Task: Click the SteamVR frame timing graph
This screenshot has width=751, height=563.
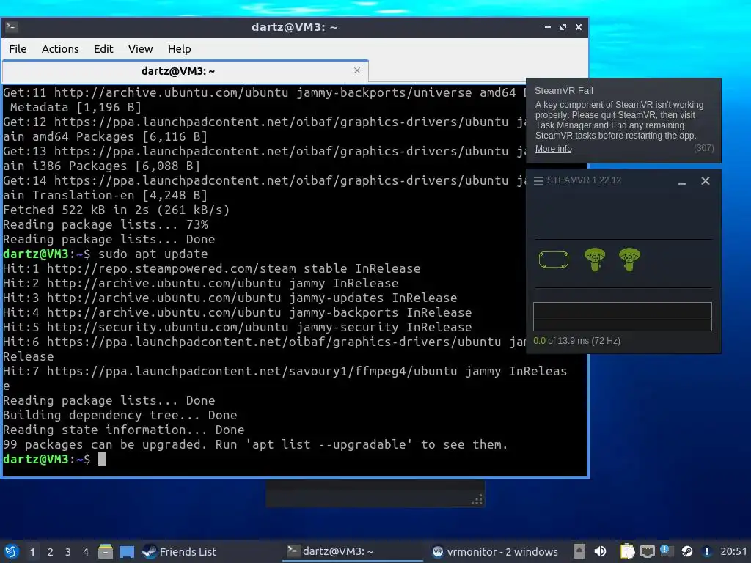Action: (x=623, y=317)
